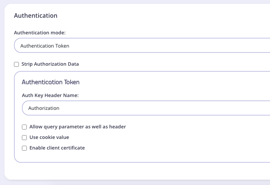
Task: Click the selected 'Authentication Token' value in dropdown
Action: click(x=45, y=46)
